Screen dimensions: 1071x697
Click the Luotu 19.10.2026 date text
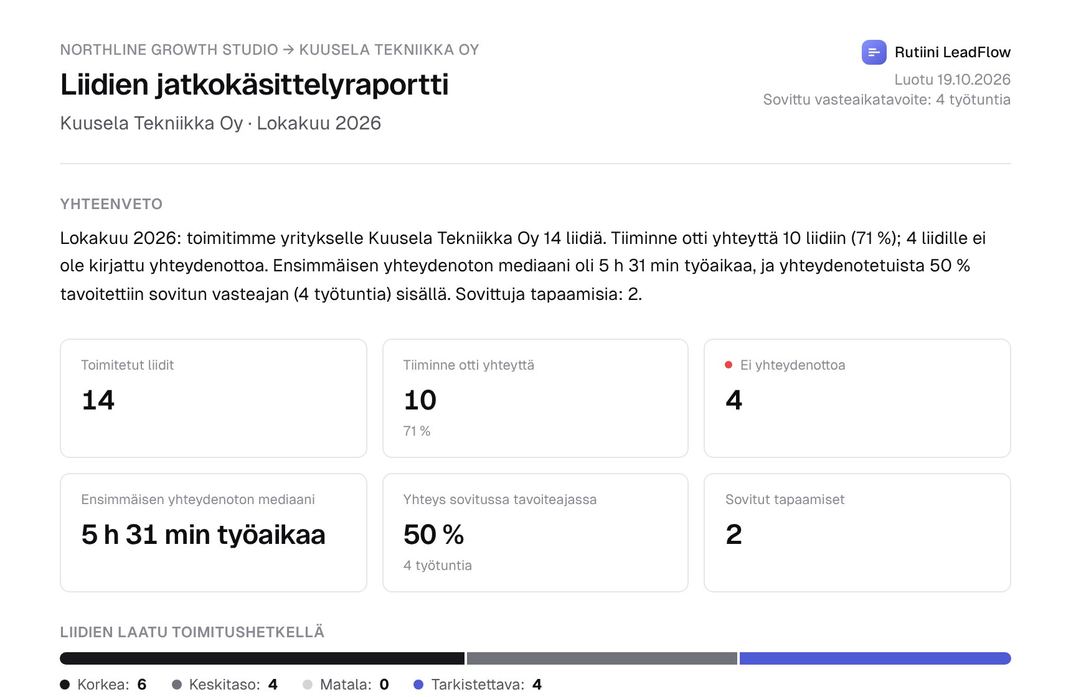click(x=953, y=80)
